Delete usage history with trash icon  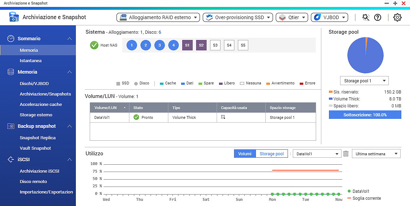[x=346, y=154]
